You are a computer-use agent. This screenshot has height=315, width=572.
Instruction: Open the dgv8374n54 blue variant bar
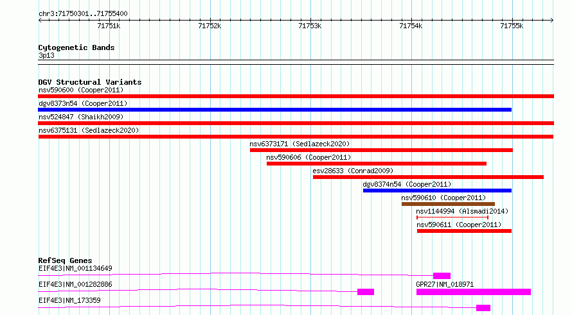click(x=438, y=191)
